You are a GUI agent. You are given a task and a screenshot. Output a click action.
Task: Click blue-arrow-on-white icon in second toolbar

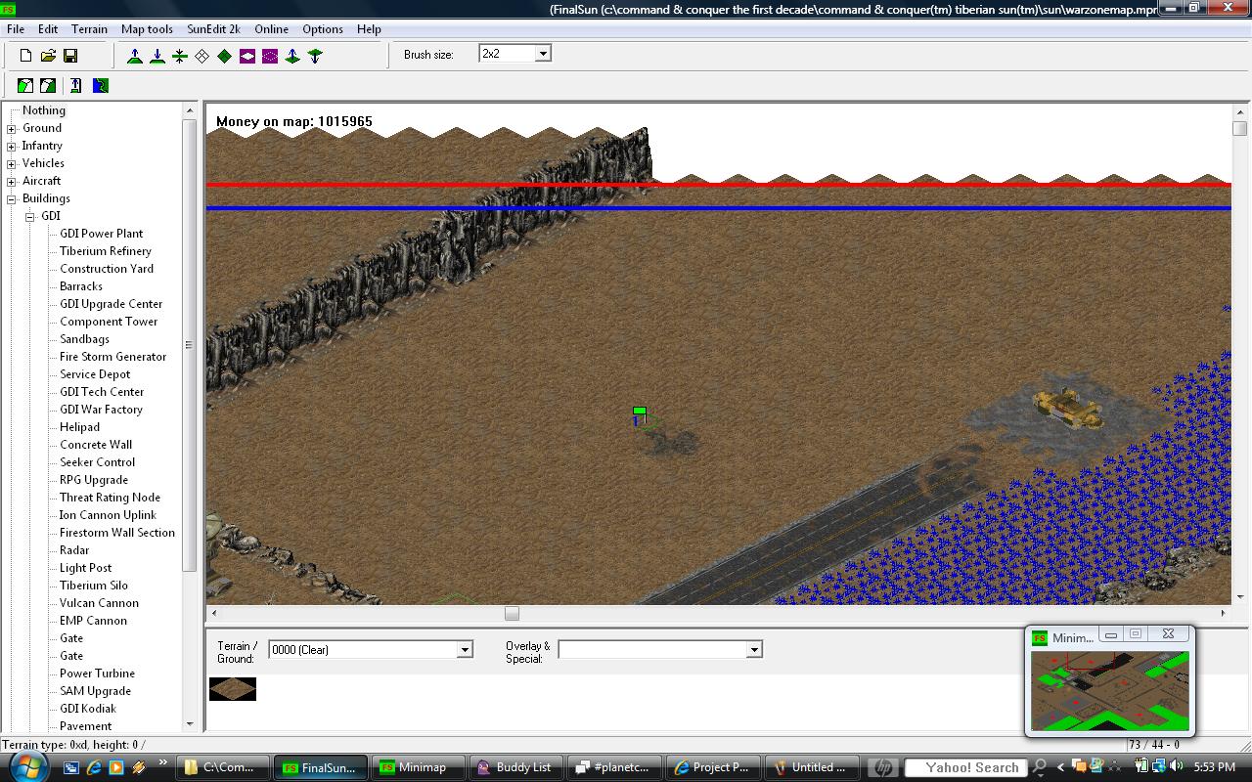75,86
